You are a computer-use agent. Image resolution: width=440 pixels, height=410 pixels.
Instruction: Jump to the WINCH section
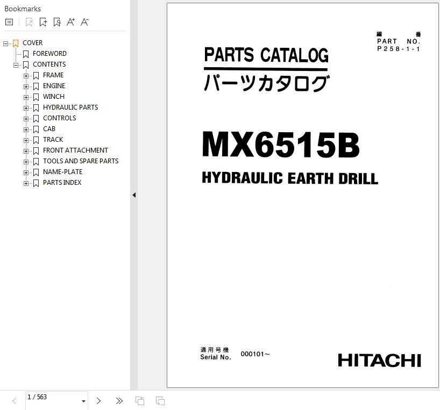[x=54, y=97]
